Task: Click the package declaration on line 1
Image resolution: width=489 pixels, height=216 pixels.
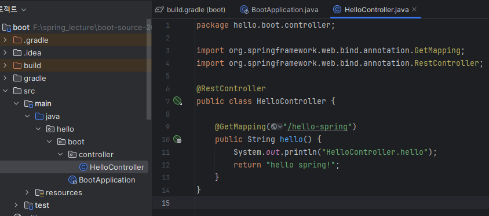Action: point(265,25)
